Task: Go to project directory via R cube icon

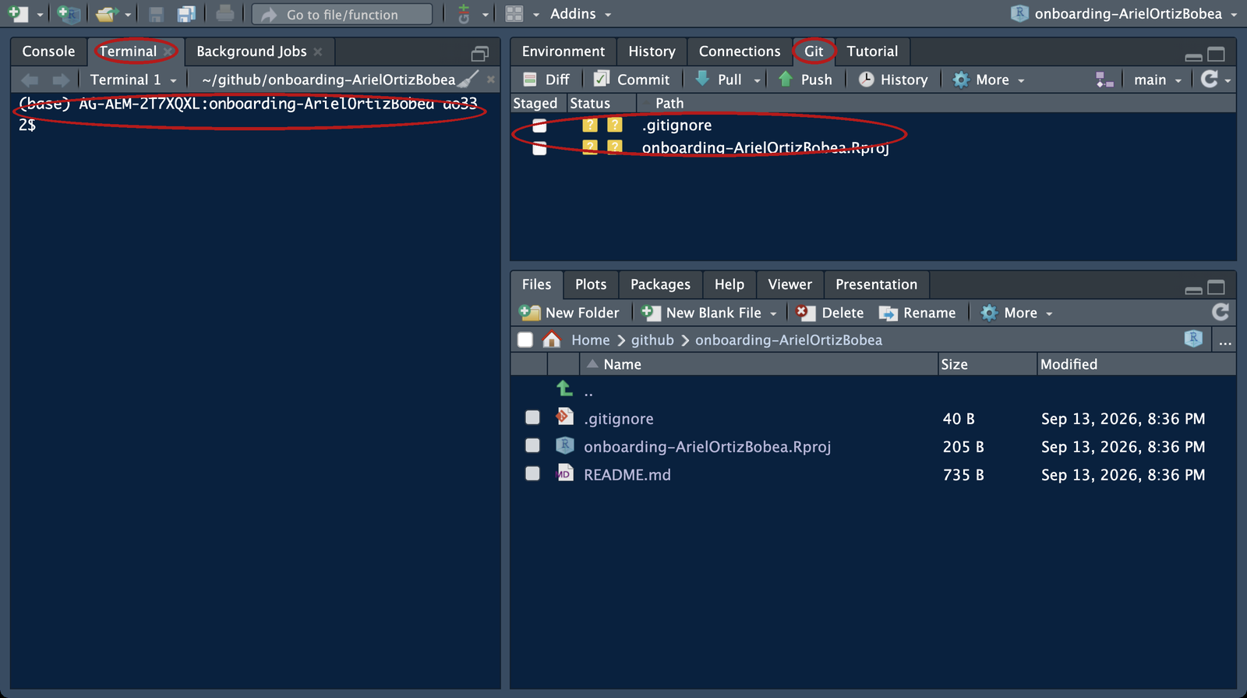Action: point(1193,338)
